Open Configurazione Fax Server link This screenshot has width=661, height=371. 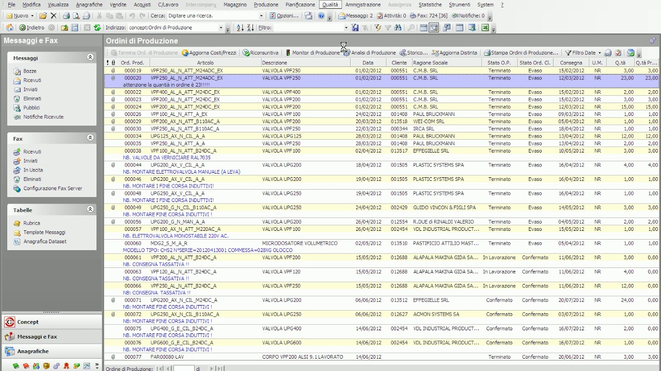(53, 189)
